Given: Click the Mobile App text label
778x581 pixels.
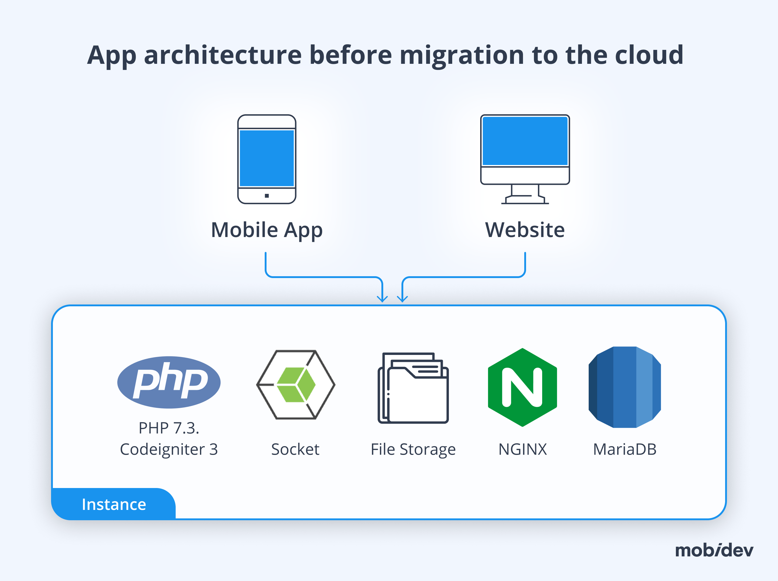Looking at the screenshot, I should pos(267,230).
